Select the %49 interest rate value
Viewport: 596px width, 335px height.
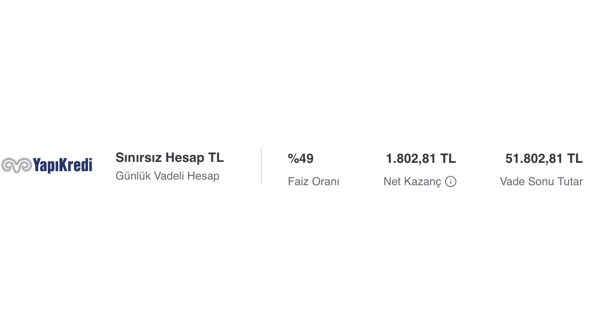tap(301, 159)
